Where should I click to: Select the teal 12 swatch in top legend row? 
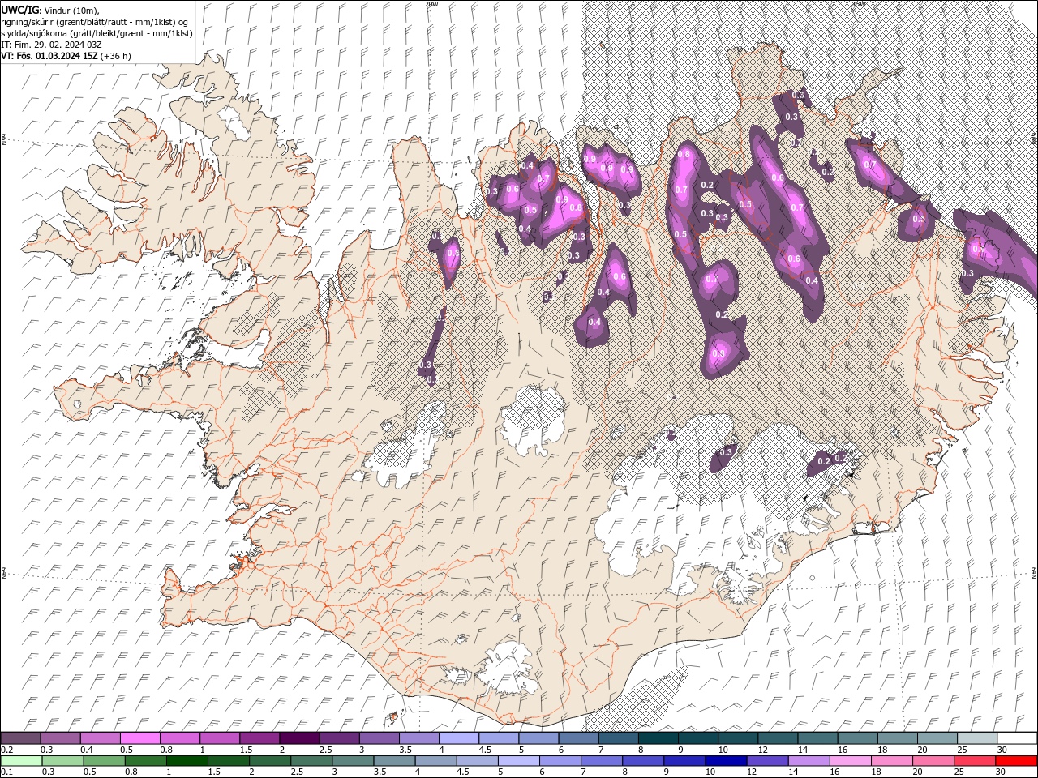[778, 738]
